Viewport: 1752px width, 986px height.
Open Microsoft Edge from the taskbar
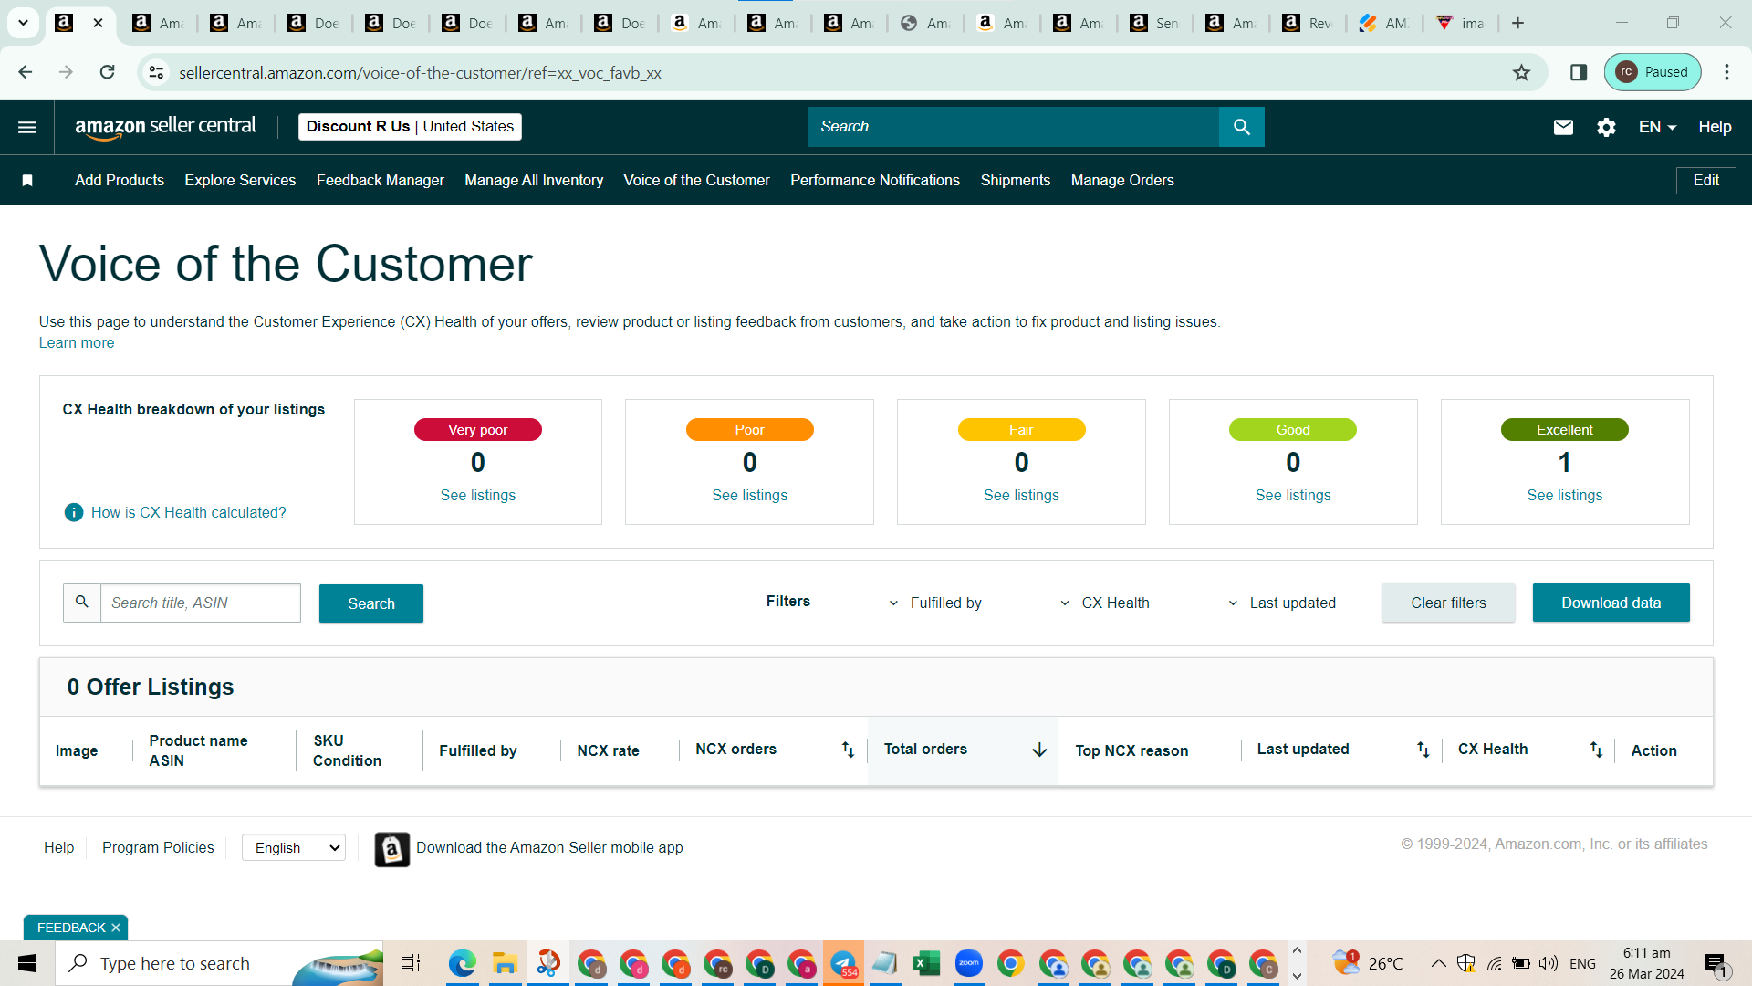pyautogui.click(x=463, y=963)
